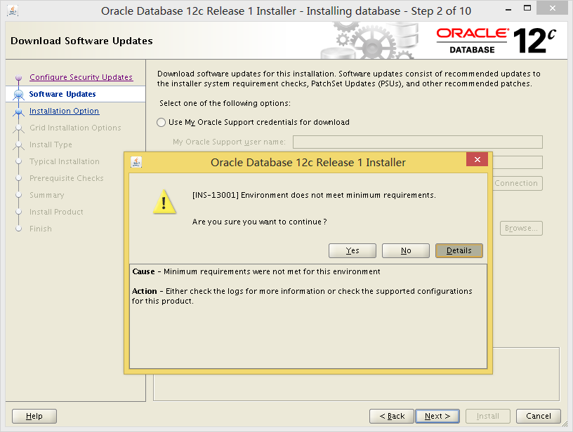Cancel the Oracle installer
573x432 pixels.
coord(538,416)
